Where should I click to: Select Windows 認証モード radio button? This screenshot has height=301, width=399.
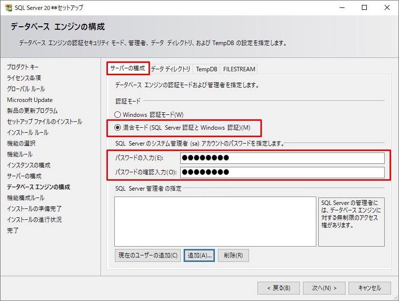pyautogui.click(x=117, y=115)
